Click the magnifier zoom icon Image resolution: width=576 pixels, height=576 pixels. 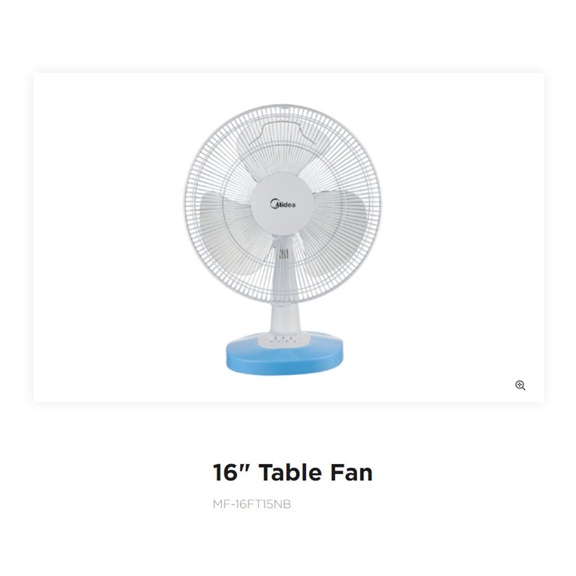[x=520, y=386]
